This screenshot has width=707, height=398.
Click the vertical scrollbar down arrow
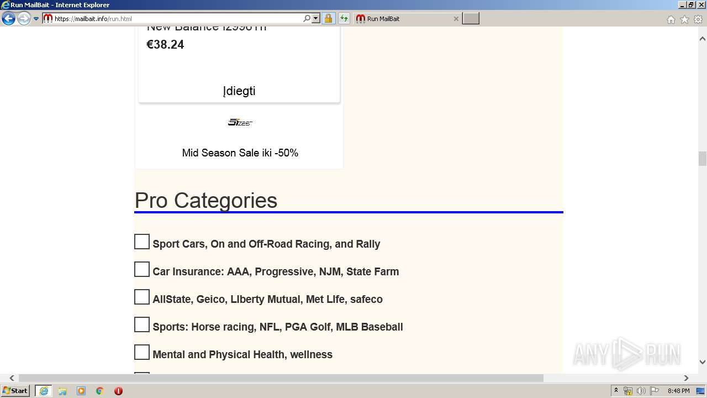click(703, 362)
